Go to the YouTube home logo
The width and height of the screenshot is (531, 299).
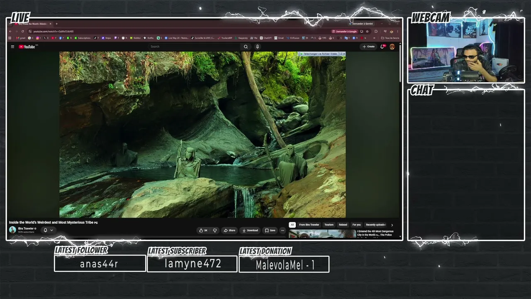tap(27, 47)
